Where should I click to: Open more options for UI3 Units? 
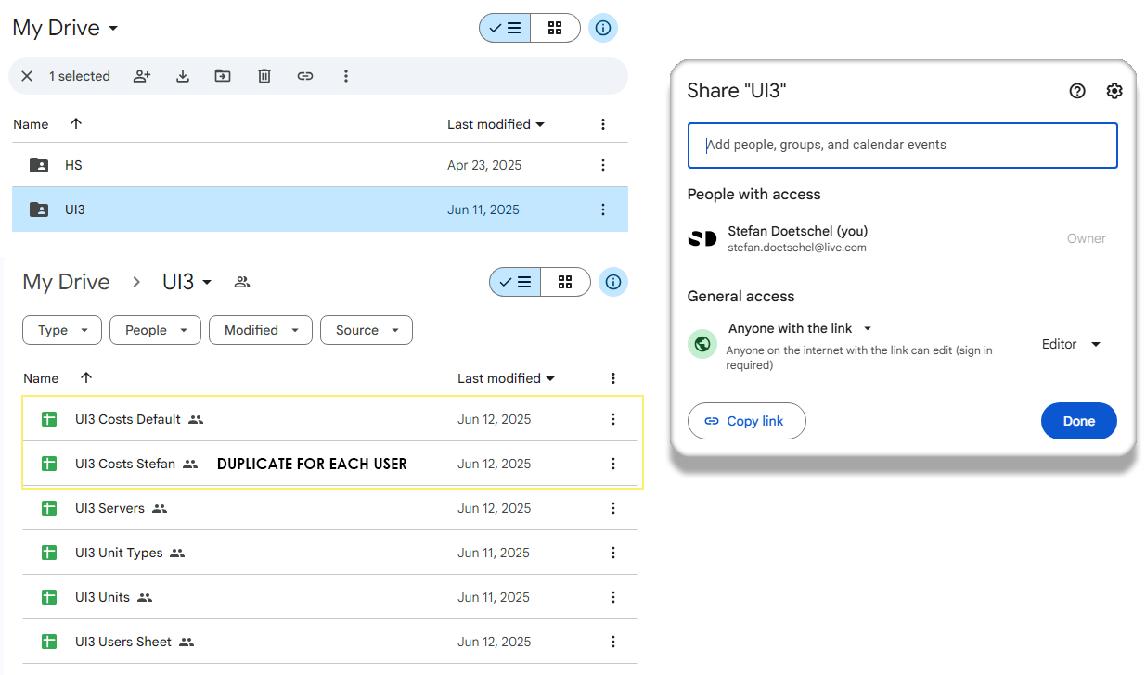(613, 597)
